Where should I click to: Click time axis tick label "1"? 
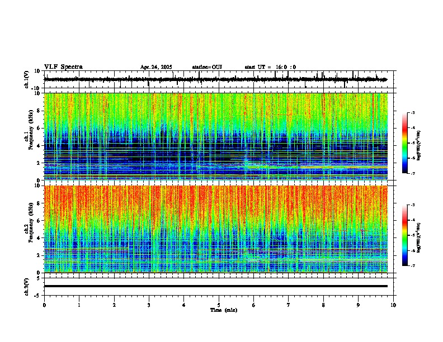79,305
